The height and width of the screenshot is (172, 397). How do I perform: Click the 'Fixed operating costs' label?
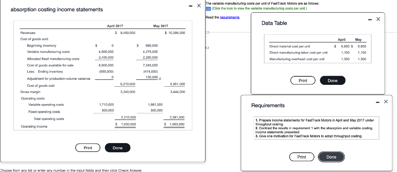pyautogui.click(x=44, y=112)
